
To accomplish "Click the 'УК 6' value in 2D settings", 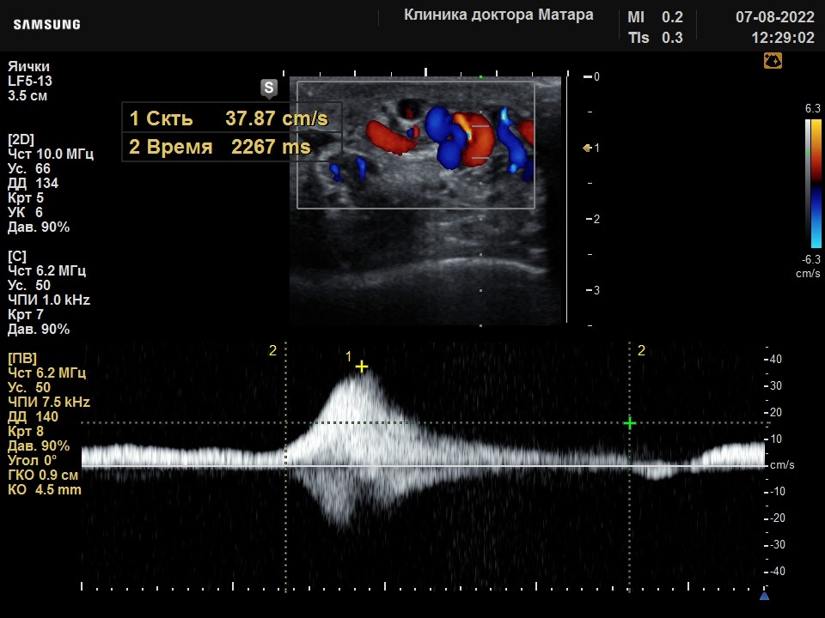I will (x=25, y=212).
